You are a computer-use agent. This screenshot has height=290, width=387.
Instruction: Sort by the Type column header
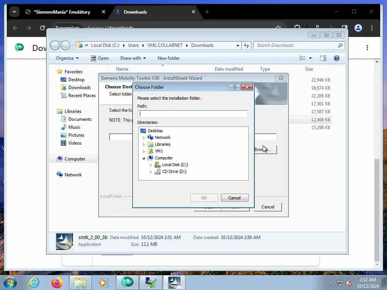pyautogui.click(x=265, y=69)
